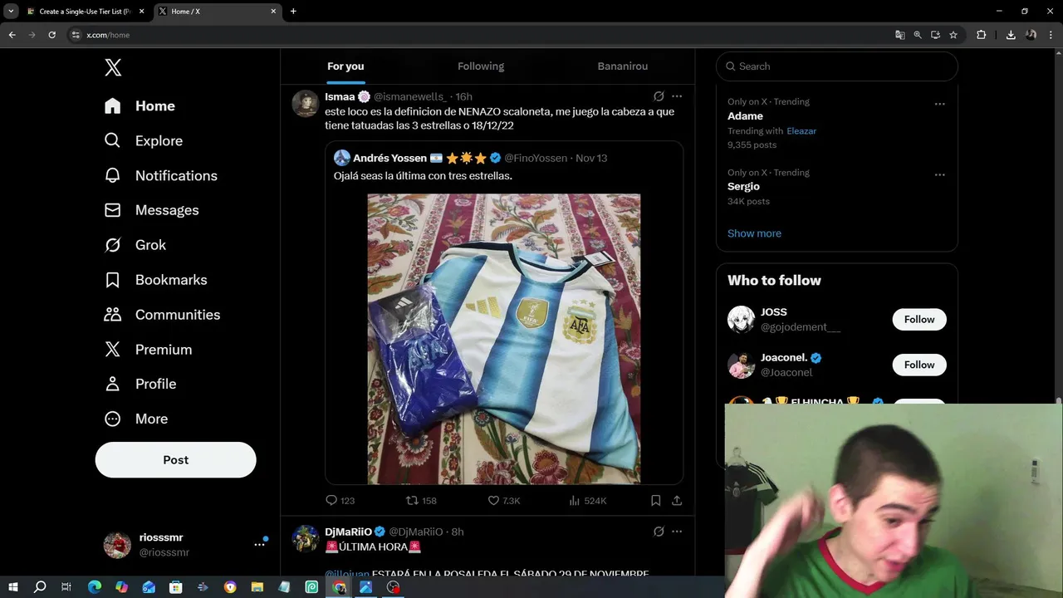Open Profile from the sidebar

coord(140,384)
